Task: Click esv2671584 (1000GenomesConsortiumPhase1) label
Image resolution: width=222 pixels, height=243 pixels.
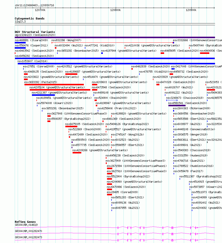Action: click(x=137, y=166)
